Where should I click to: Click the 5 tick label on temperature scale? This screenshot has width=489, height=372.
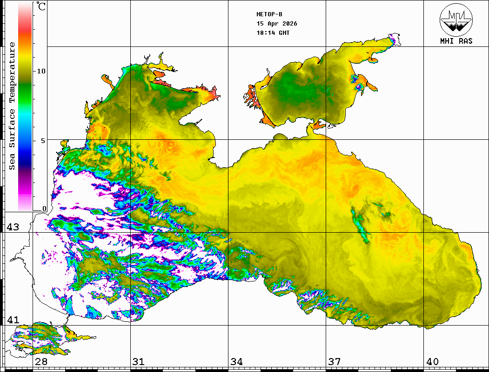click(43, 140)
